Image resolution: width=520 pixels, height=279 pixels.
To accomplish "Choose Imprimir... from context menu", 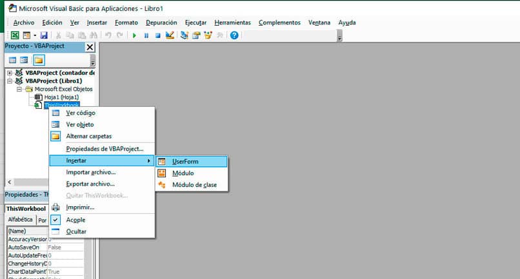I will 102,207.
